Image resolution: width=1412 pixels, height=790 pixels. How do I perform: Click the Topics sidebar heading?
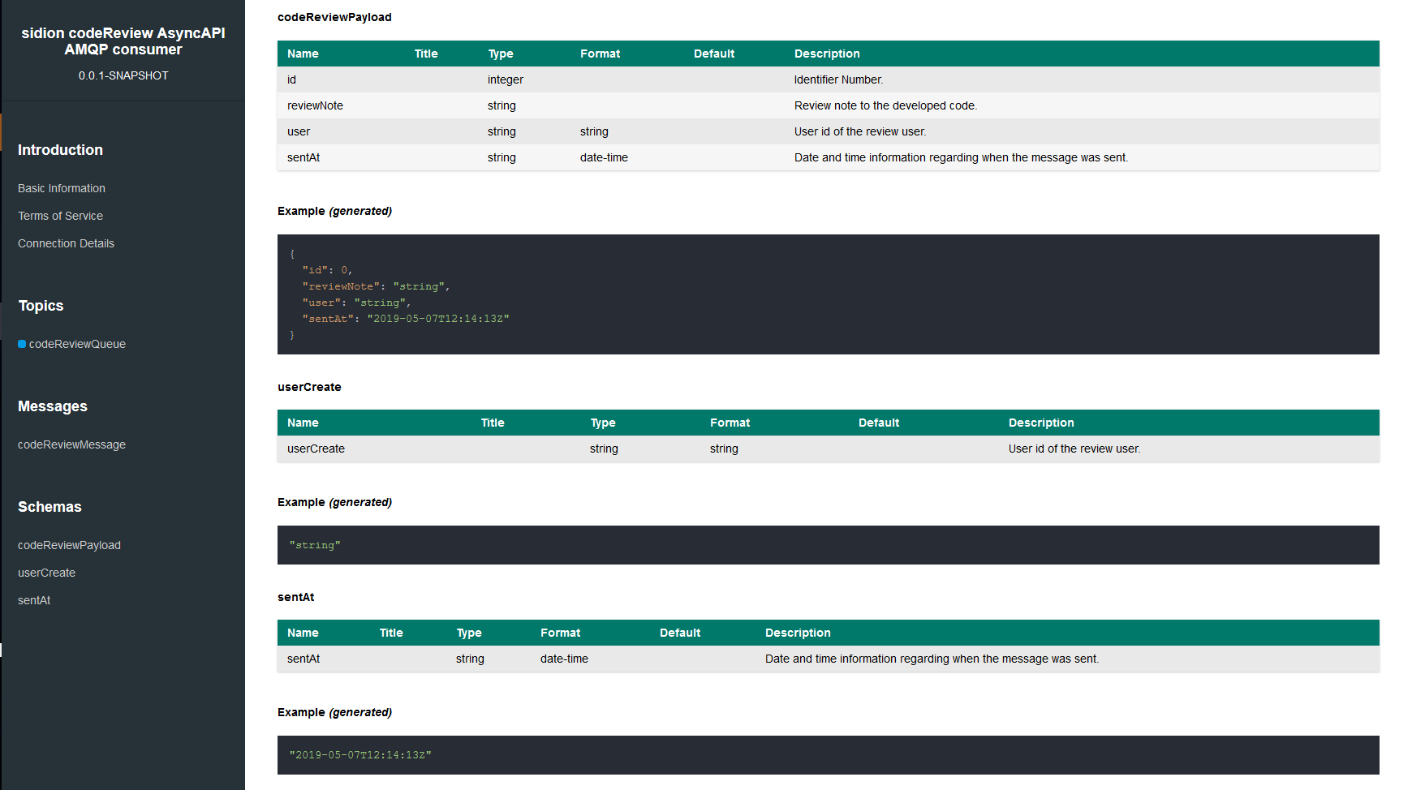(41, 306)
